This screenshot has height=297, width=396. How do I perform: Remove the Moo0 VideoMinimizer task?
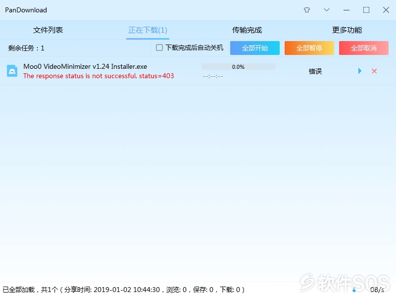click(x=374, y=71)
